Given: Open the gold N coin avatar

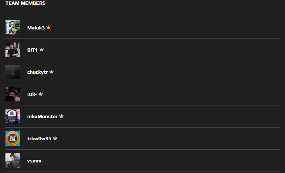Looking at the screenshot, I should coord(13,138).
